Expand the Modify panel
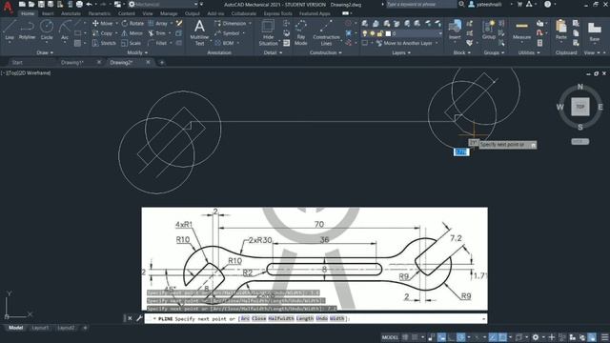610x343 pixels. pyautogui.click(x=137, y=52)
